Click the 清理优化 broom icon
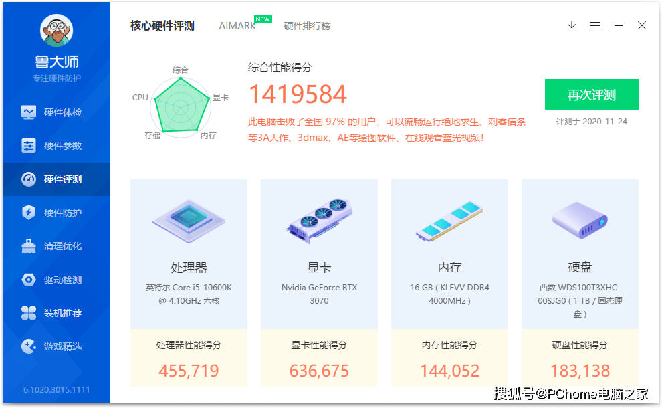Image resolution: width=662 pixels, height=408 pixels. click(29, 246)
